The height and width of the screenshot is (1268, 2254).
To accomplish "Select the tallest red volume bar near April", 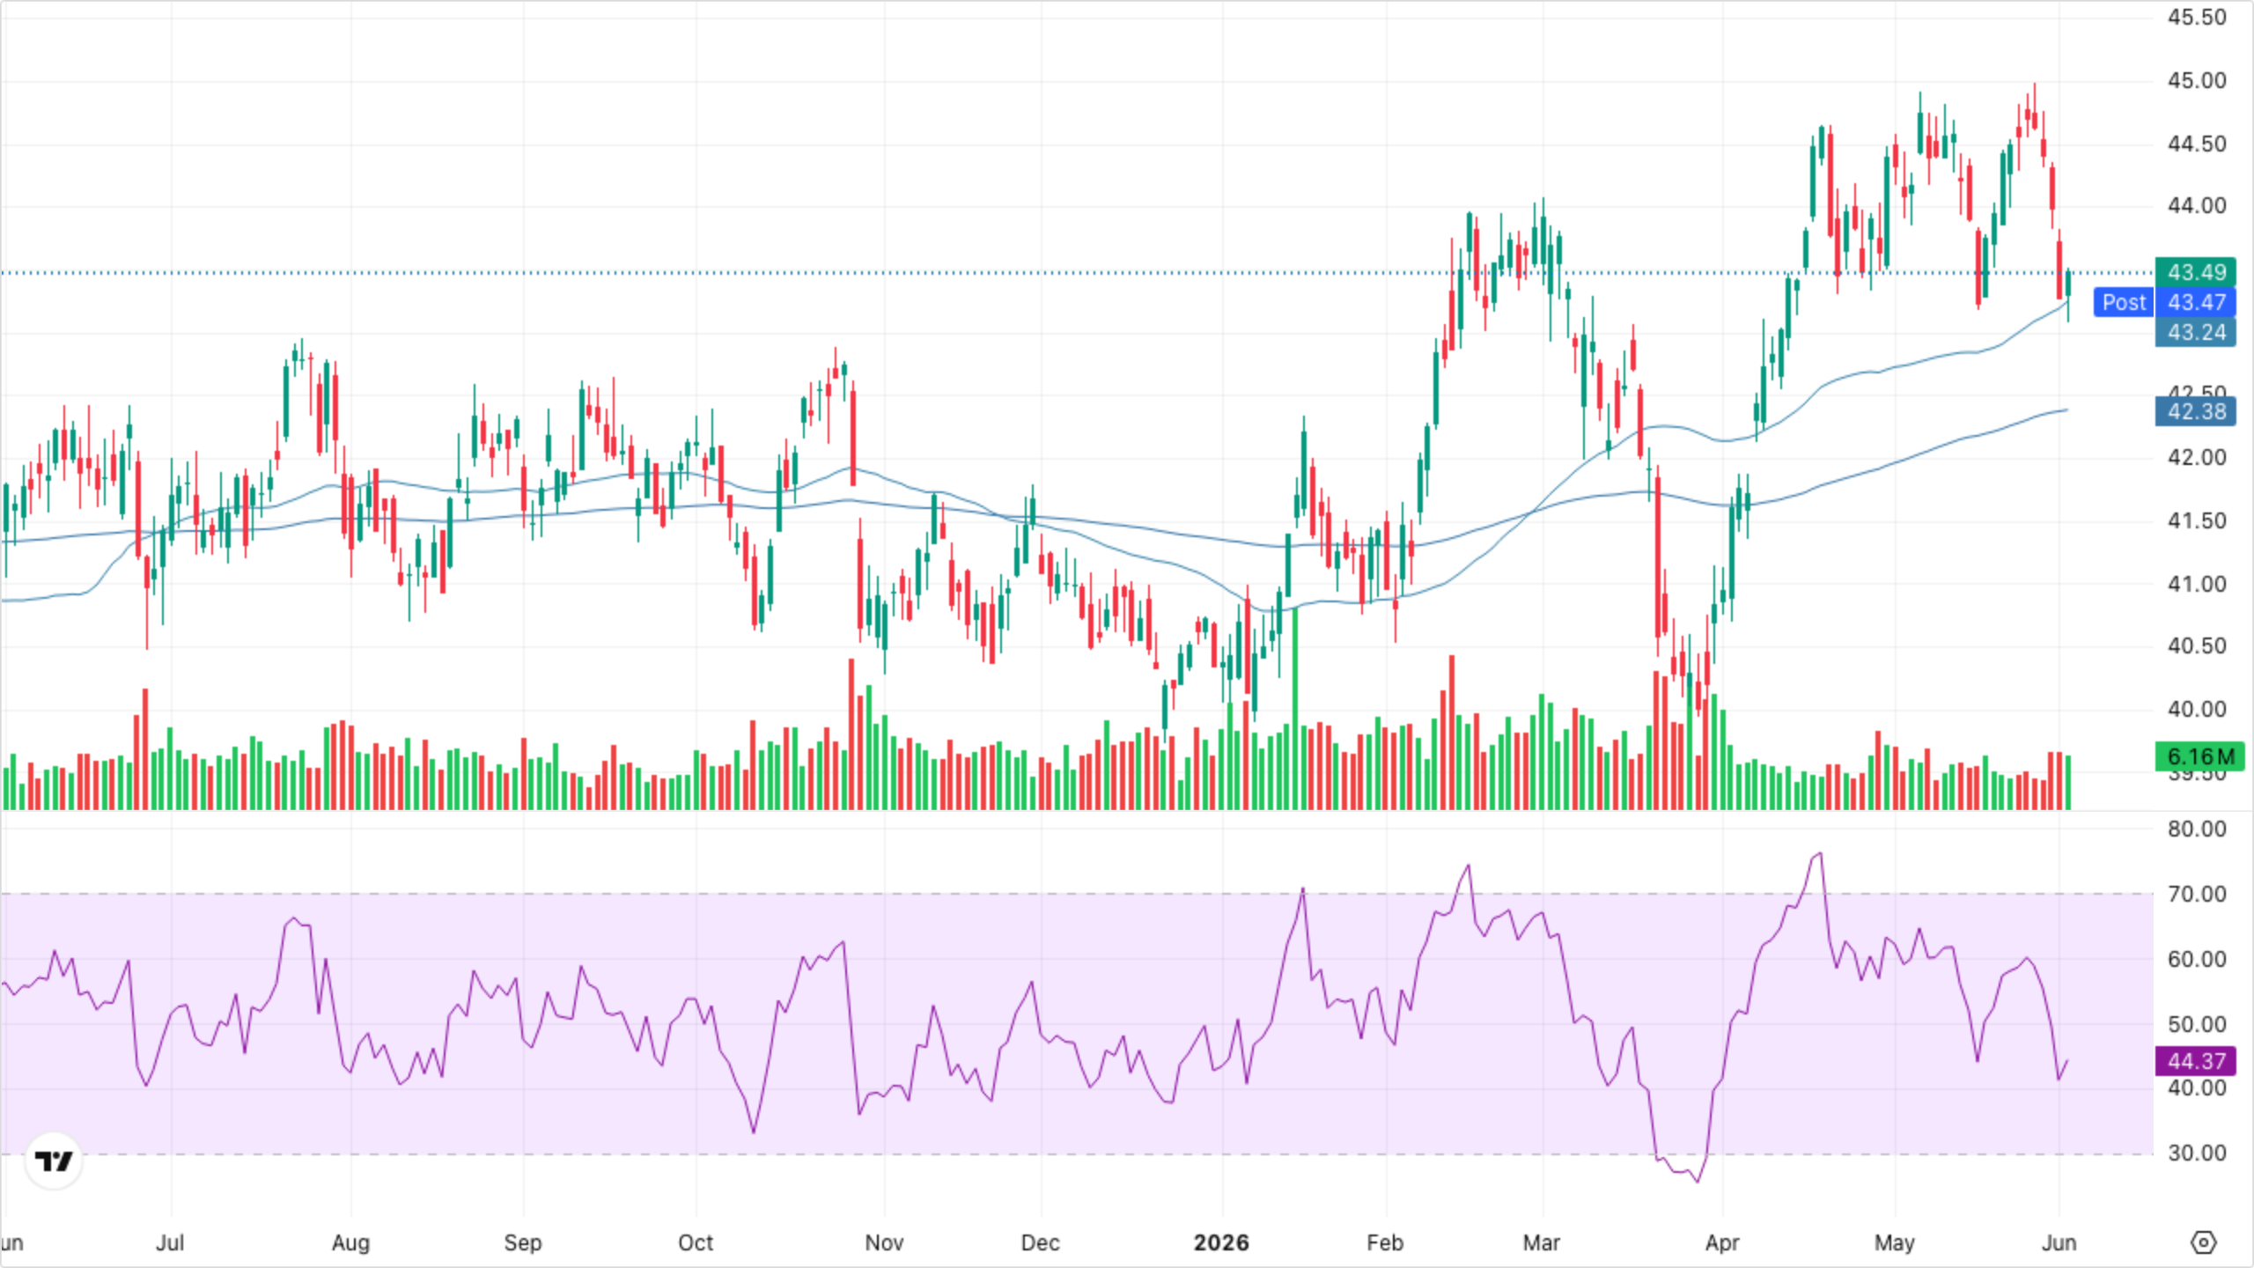I will click(x=1657, y=740).
